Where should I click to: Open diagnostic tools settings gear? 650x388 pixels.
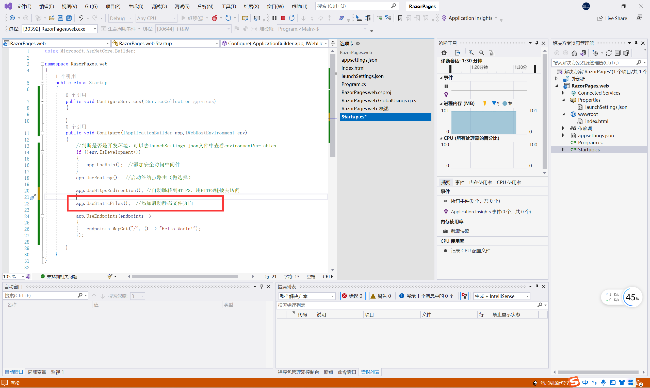(x=444, y=53)
